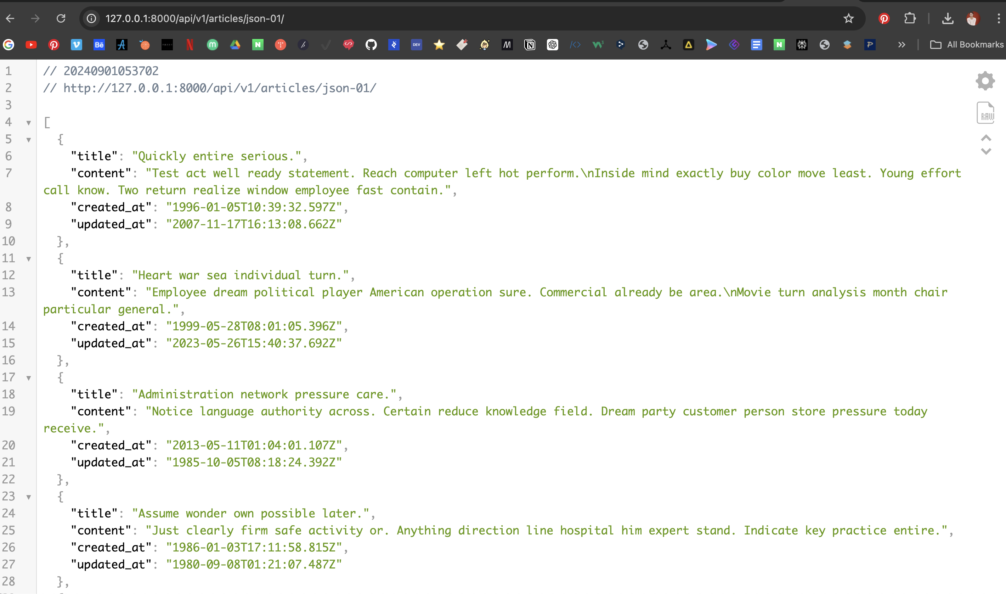Click the GitHub bookmark icon
This screenshot has width=1006, height=594.
coord(371,44)
